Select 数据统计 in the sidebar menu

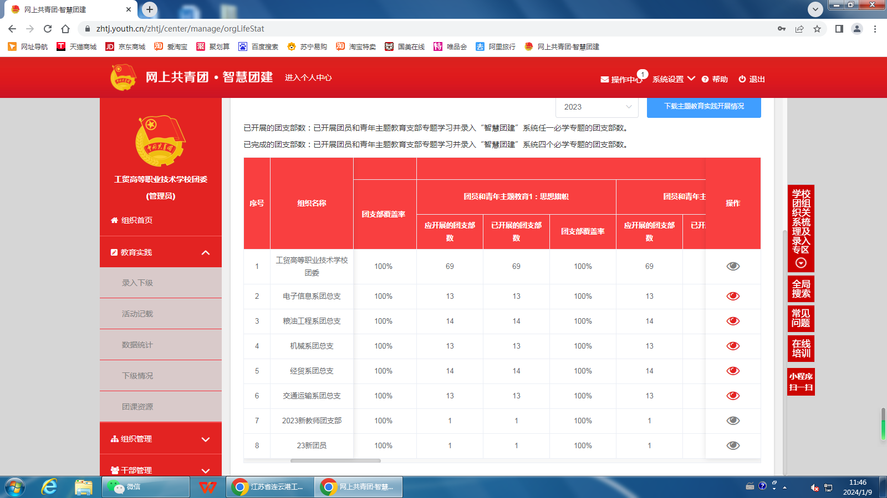point(137,345)
